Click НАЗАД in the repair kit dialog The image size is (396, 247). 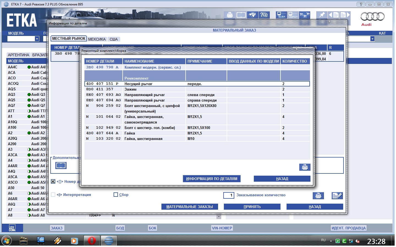click(x=282, y=179)
